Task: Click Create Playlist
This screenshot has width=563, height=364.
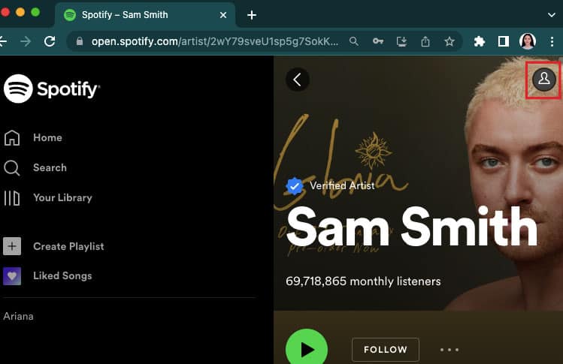Action: point(53,246)
